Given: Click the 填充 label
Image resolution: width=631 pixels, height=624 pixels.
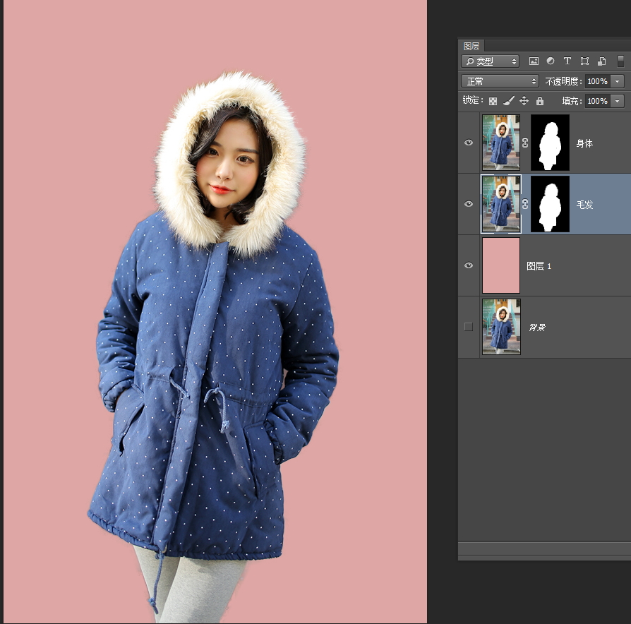Looking at the screenshot, I should coord(571,101).
